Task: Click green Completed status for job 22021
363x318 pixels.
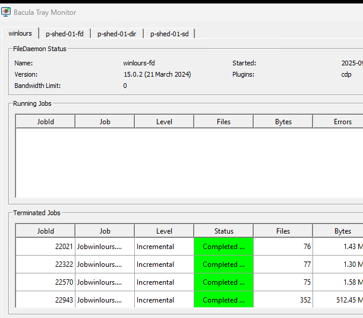Action: pos(223,247)
